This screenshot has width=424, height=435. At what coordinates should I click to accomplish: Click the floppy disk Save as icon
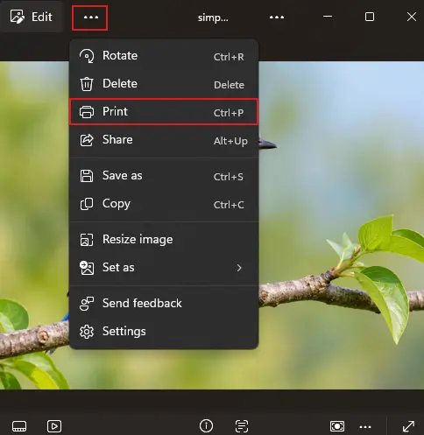pos(87,176)
